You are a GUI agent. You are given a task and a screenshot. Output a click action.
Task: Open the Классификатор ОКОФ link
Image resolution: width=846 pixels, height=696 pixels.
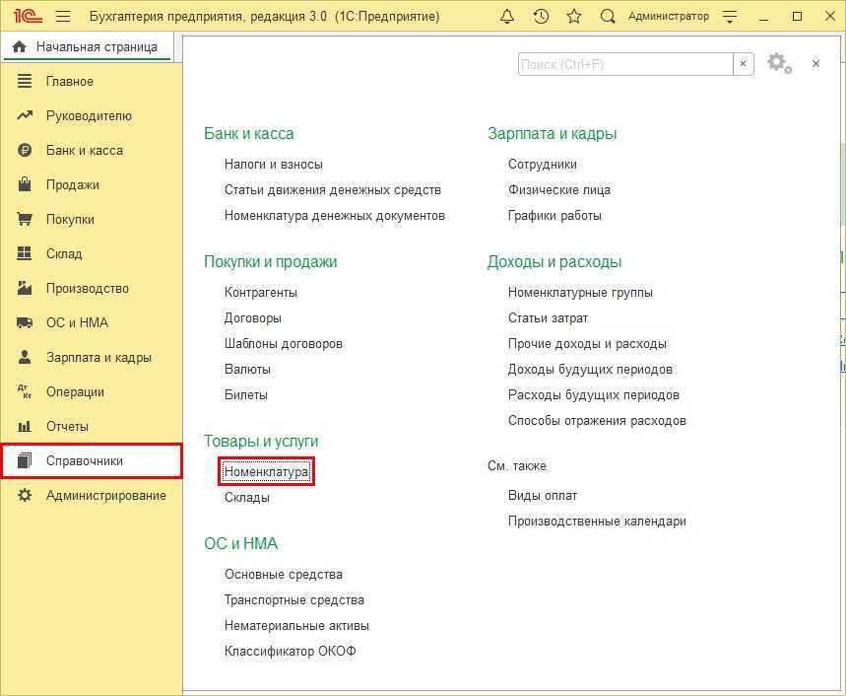click(x=291, y=652)
